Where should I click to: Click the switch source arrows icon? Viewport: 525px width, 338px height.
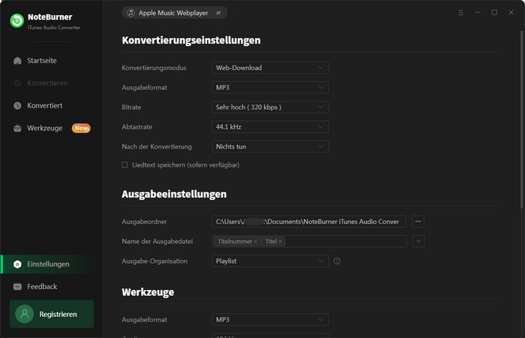(x=218, y=13)
